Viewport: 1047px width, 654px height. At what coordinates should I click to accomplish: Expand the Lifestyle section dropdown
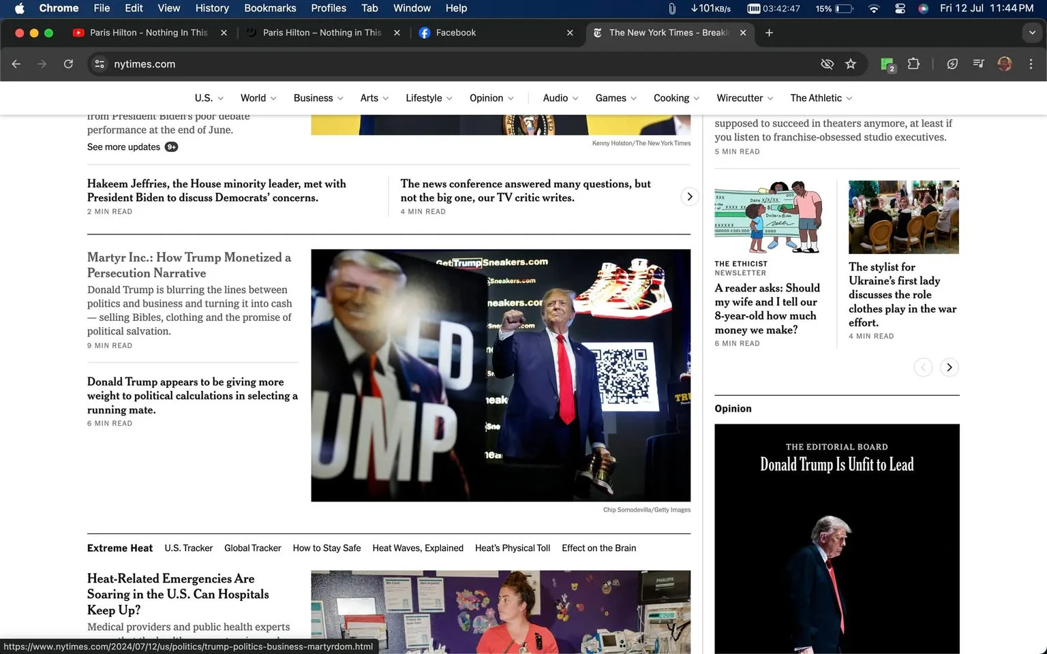(429, 98)
